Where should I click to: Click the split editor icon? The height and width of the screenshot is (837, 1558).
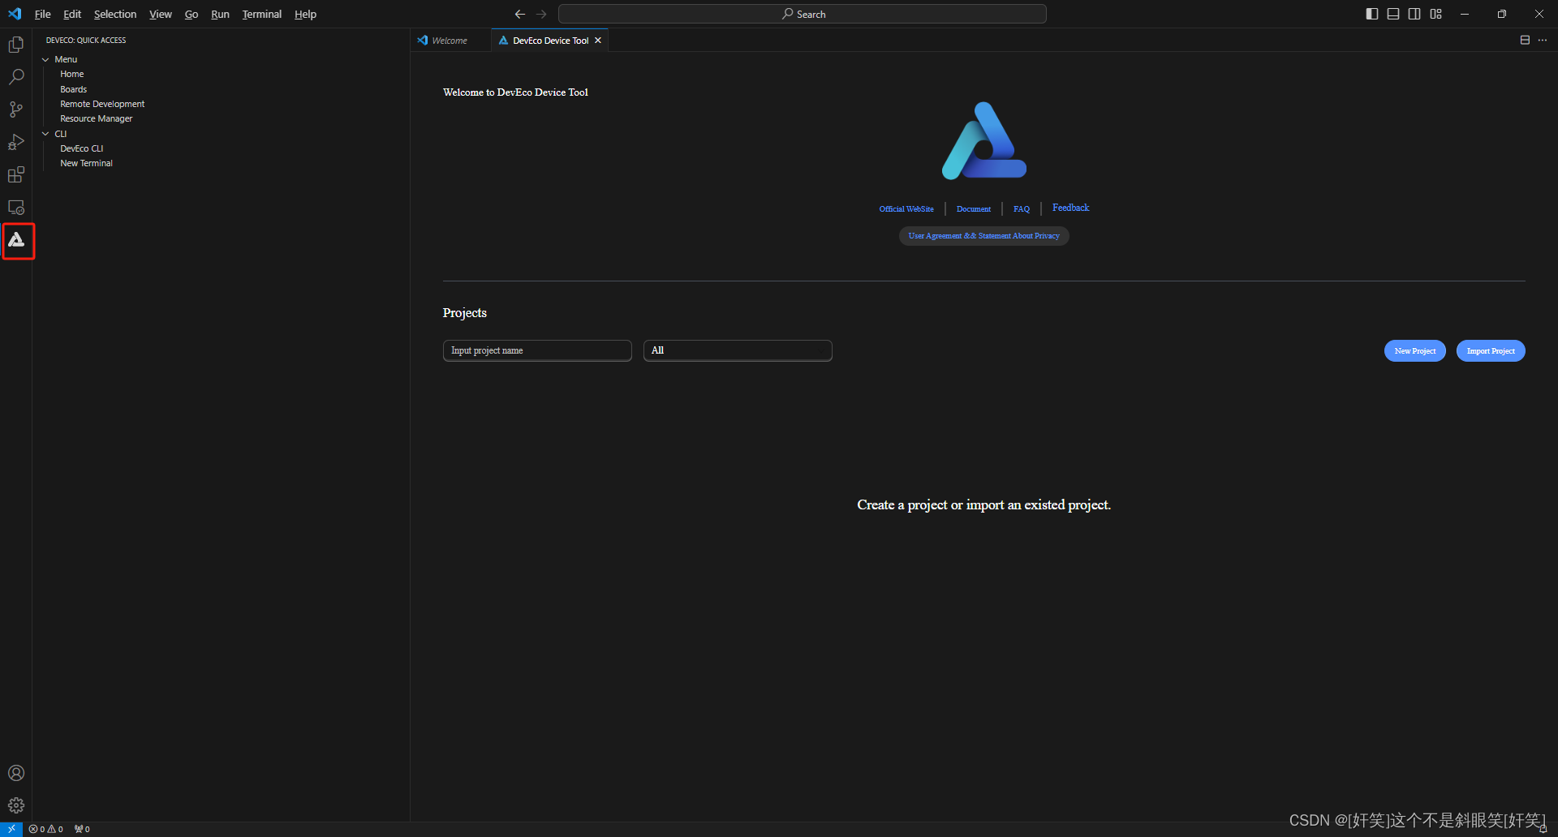(x=1525, y=40)
